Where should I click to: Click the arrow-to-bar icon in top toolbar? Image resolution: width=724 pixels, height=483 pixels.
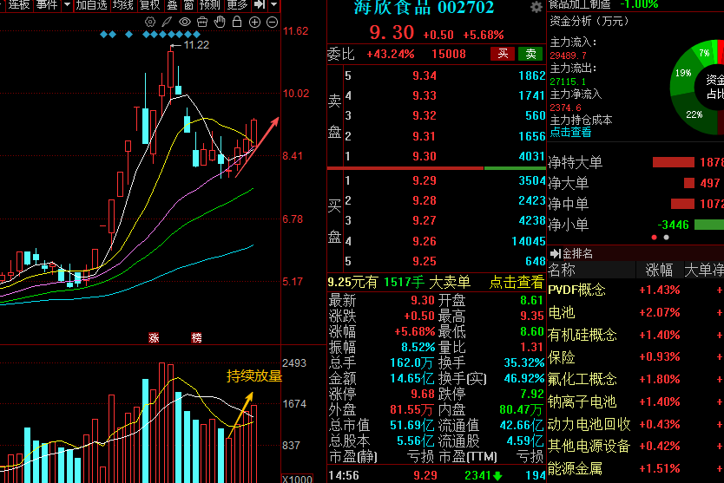click(x=260, y=4)
